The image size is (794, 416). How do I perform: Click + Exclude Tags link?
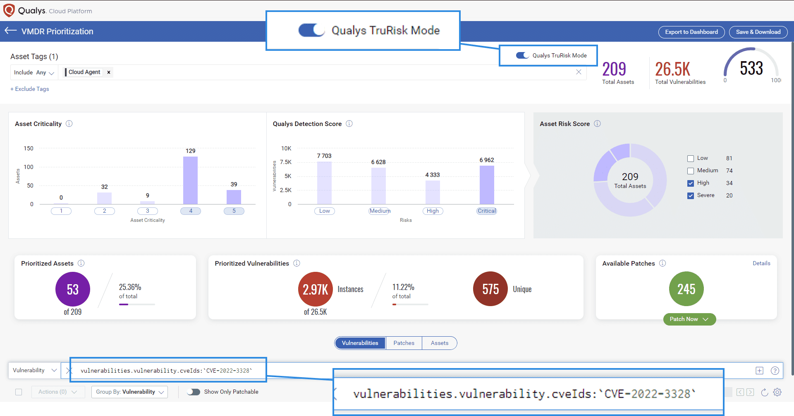point(30,89)
